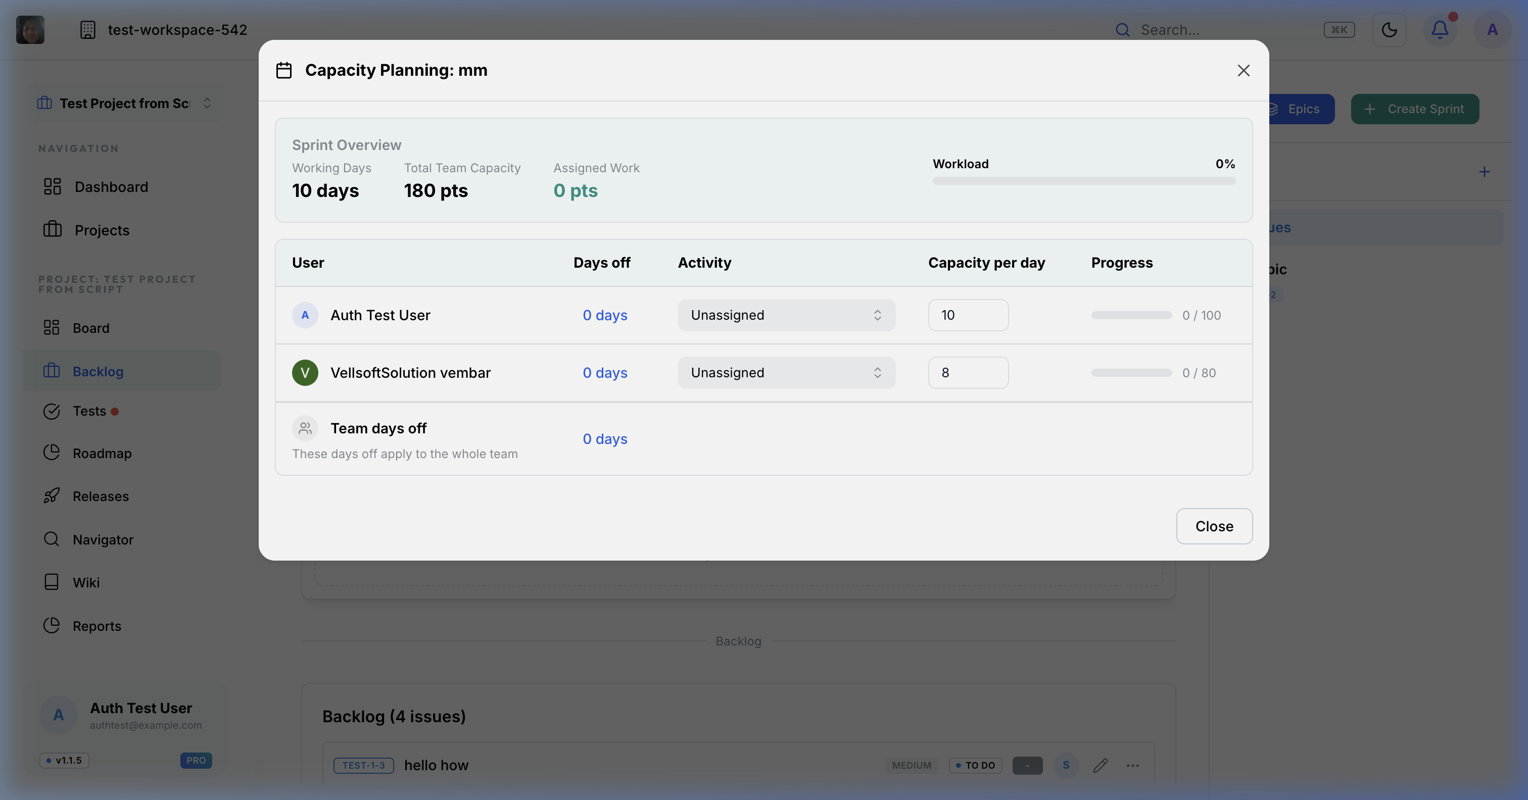Click Auth Test User avatar in table

tap(305, 315)
